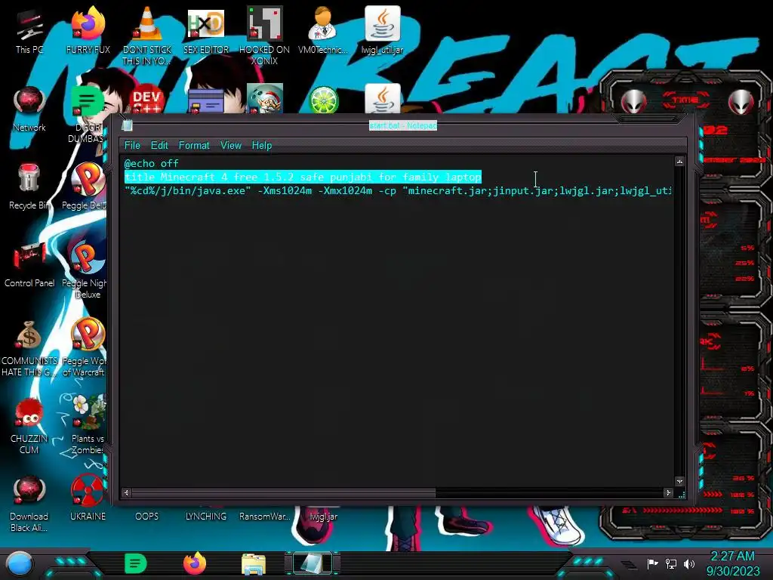Click the vertical scrollbar down arrow in Notepad
Image resolution: width=773 pixels, height=580 pixels.
[680, 481]
